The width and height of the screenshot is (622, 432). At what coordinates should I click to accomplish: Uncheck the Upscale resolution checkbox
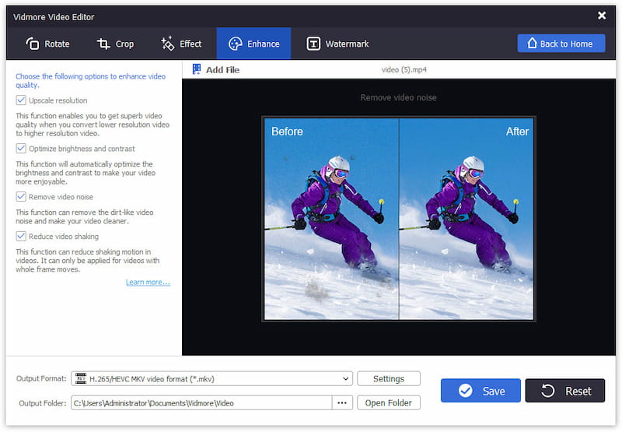pos(21,100)
